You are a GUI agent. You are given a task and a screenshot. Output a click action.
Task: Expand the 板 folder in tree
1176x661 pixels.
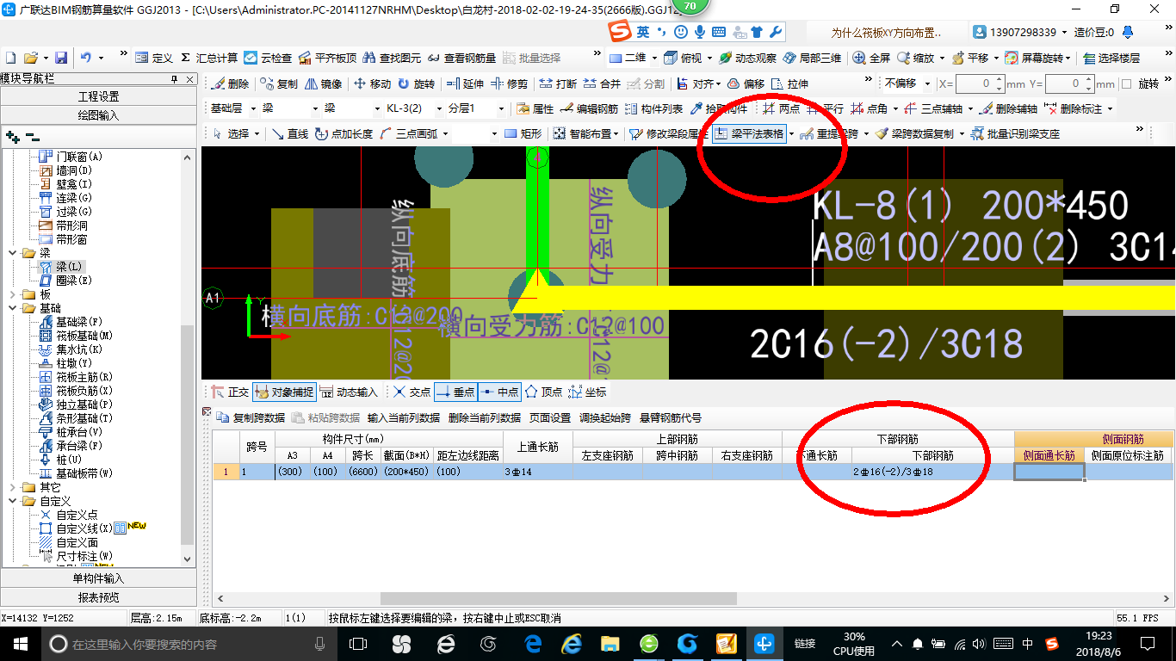[13, 294]
